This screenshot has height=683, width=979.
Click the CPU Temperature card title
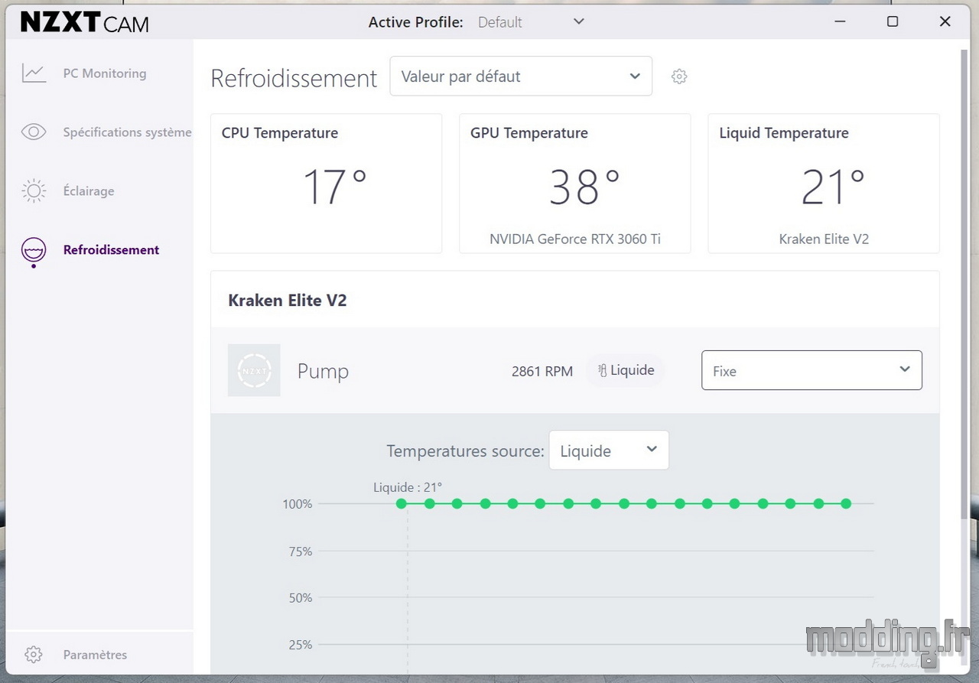[280, 133]
